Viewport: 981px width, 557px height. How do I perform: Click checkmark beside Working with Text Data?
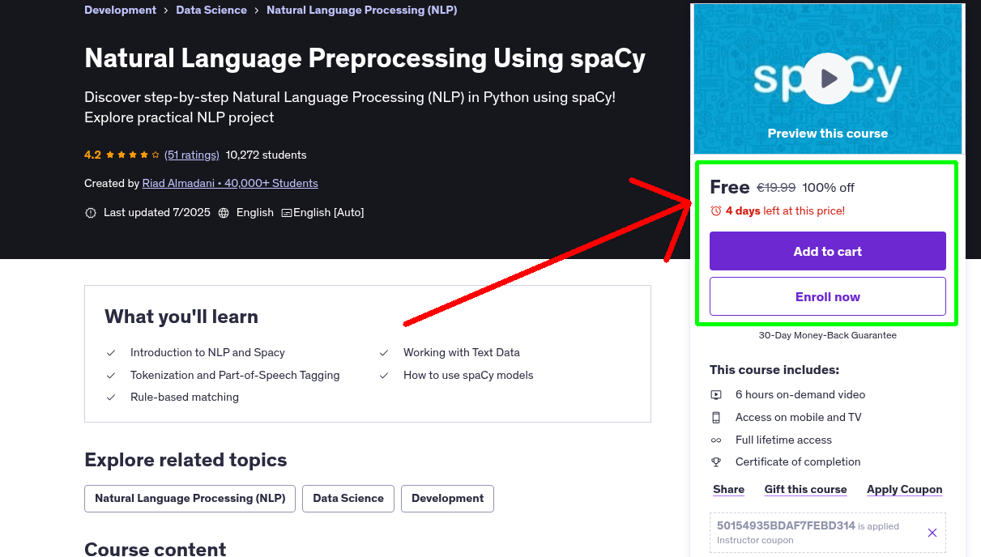click(384, 353)
